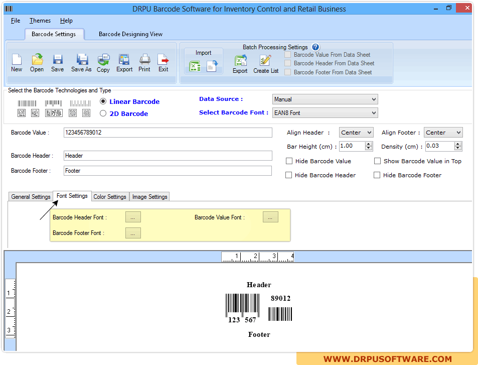Viewport: 478px width, 365px height.
Task: Open the Color Settings tab
Action: tap(109, 196)
